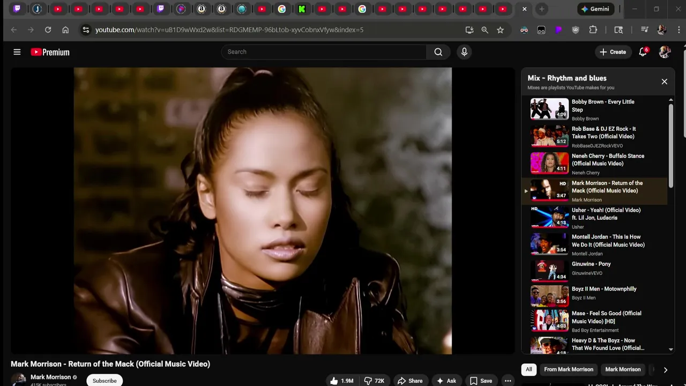Bookmark this page with the star
Screen dimensions: 686x386
tap(500, 30)
